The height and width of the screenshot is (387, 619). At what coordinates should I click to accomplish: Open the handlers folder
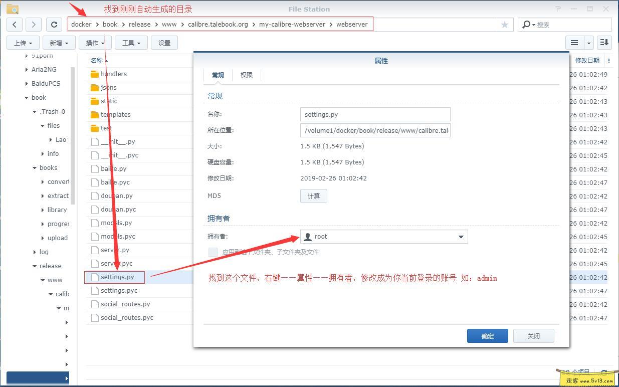(x=114, y=74)
